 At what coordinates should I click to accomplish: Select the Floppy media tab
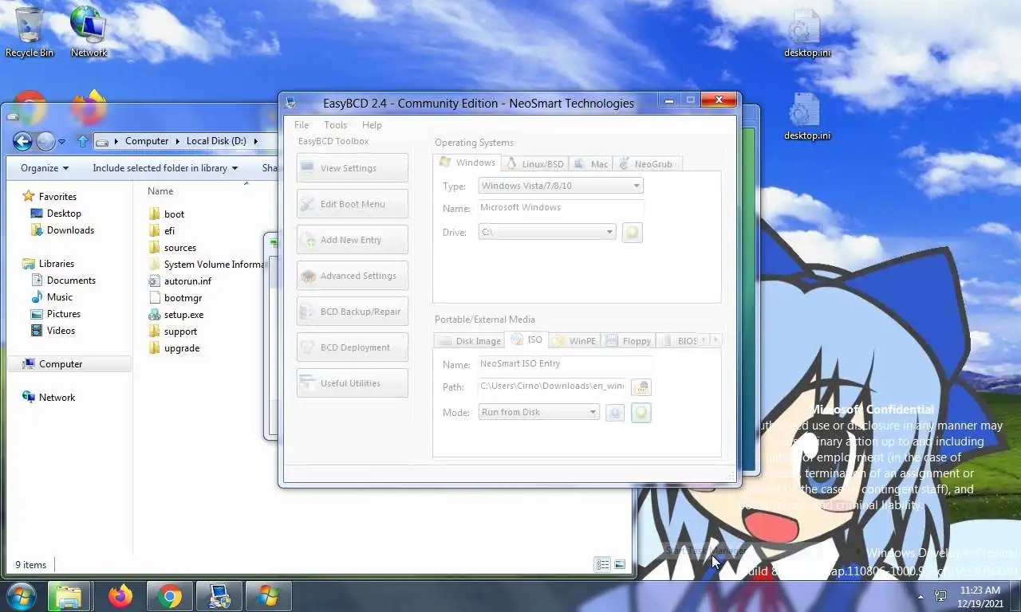[x=629, y=341]
